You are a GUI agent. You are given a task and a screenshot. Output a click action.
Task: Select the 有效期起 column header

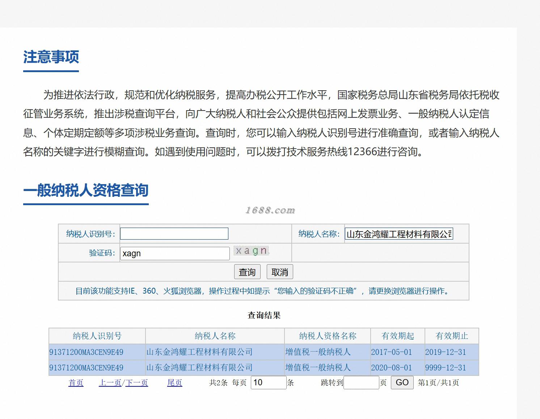tap(398, 336)
